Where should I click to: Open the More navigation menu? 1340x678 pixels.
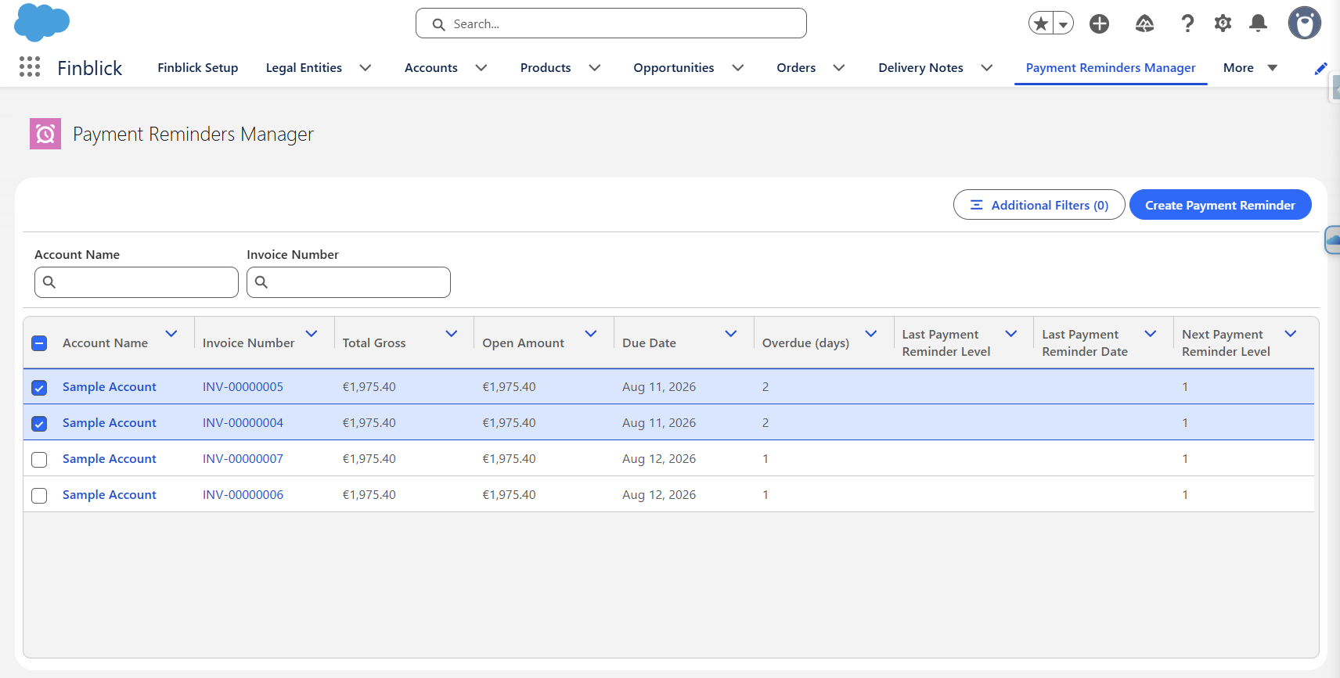click(x=1251, y=68)
